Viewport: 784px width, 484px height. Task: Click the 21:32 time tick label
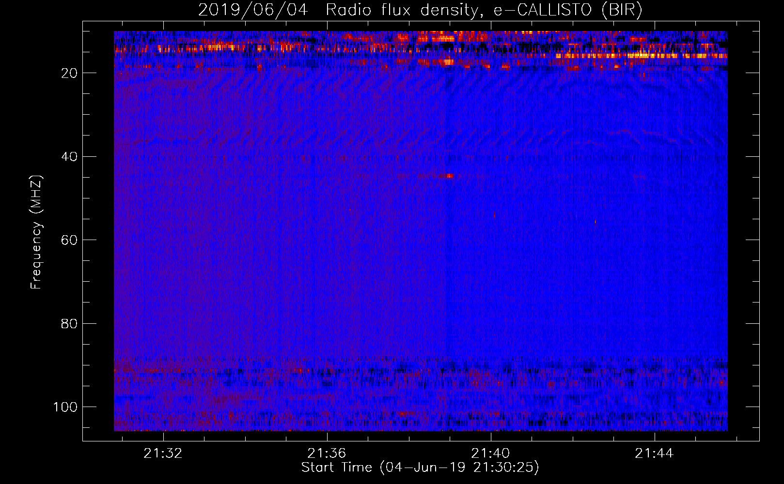[x=163, y=453]
